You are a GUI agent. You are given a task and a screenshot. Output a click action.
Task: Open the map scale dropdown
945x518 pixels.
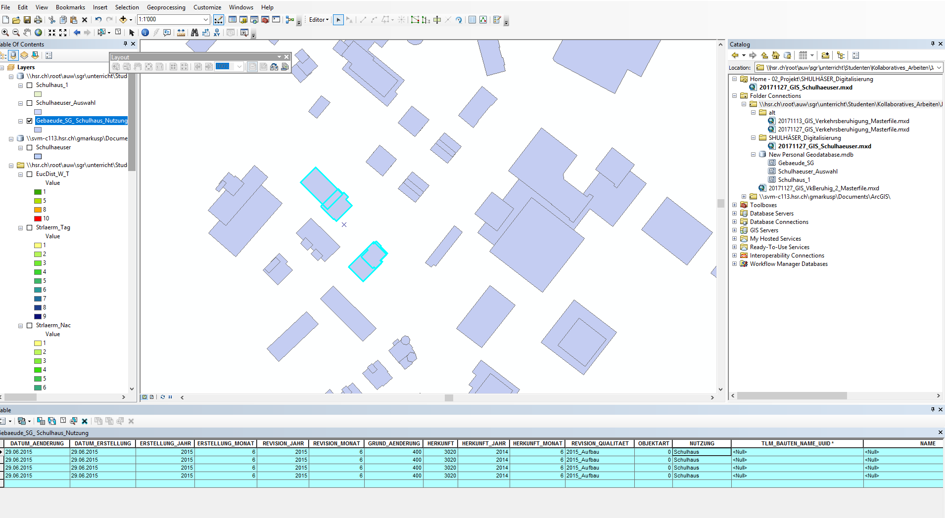[x=206, y=20]
